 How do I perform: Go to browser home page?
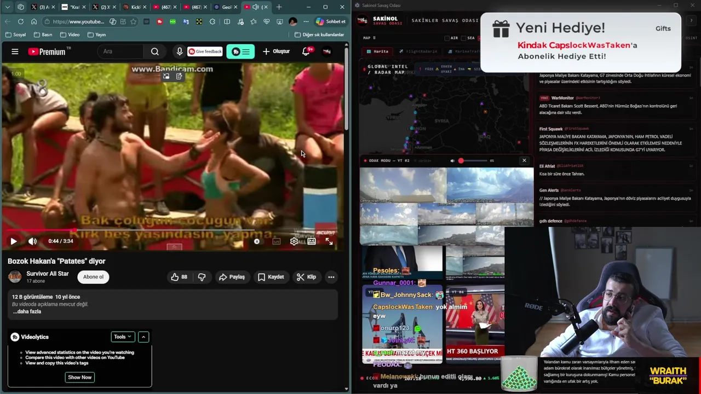(34, 21)
